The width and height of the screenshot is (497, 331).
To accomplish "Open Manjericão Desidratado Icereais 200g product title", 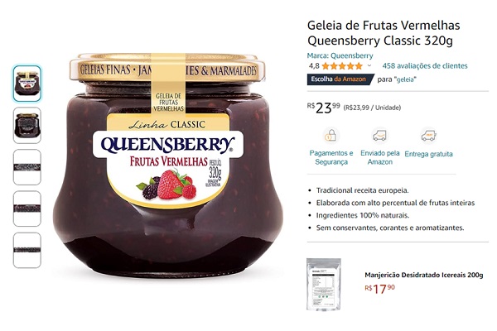I will (424, 275).
